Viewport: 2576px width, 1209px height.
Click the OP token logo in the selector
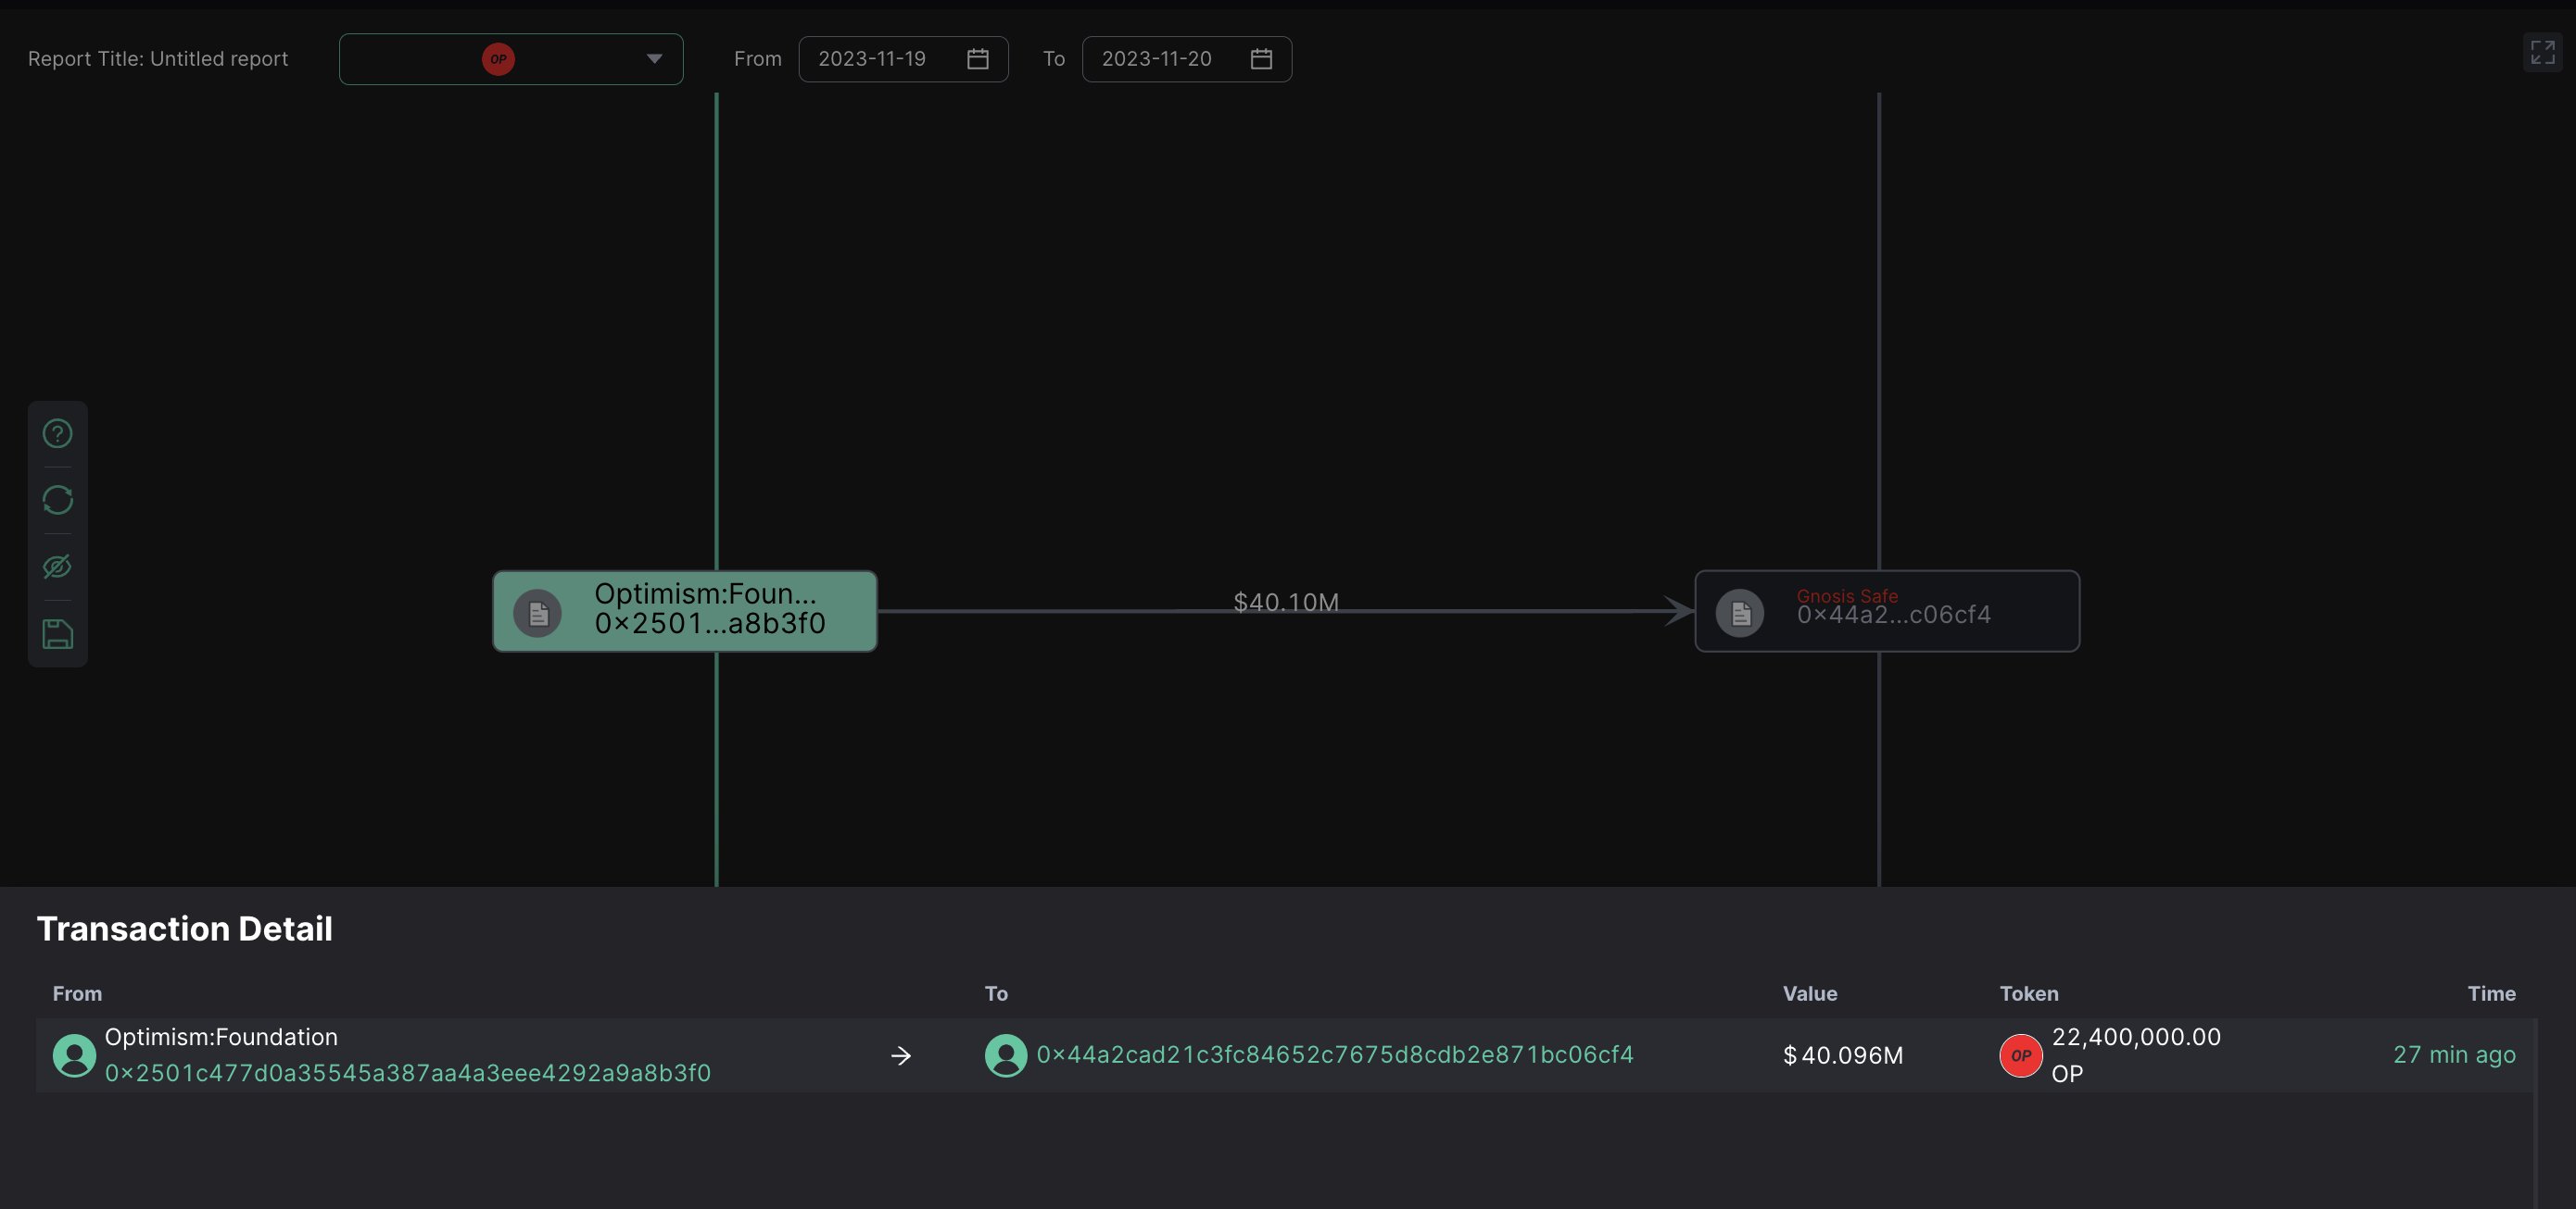click(x=498, y=59)
